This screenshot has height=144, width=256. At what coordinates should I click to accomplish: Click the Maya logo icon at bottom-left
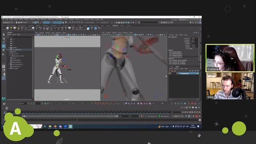pos(4,99)
